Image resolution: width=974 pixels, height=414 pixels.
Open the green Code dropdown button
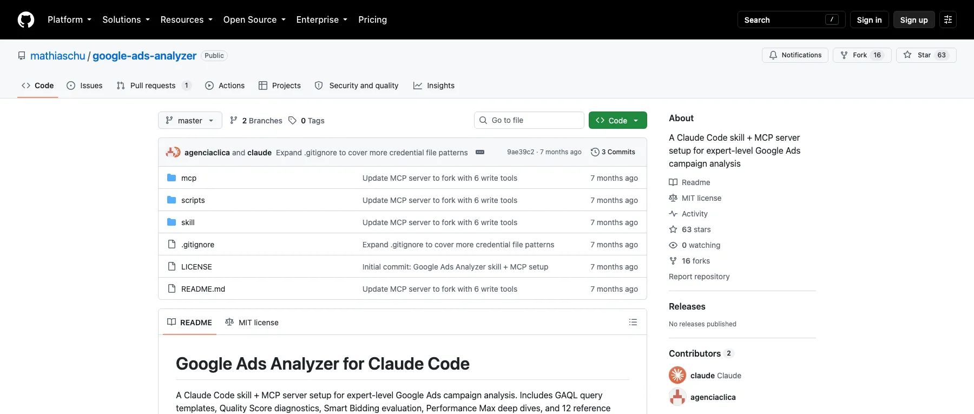pyautogui.click(x=617, y=120)
